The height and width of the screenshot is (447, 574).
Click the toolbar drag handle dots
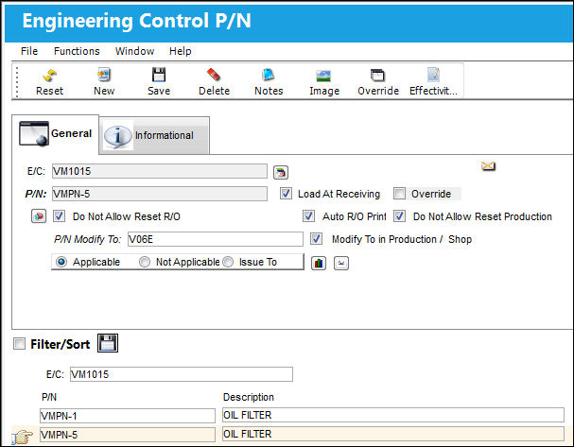coord(17,81)
